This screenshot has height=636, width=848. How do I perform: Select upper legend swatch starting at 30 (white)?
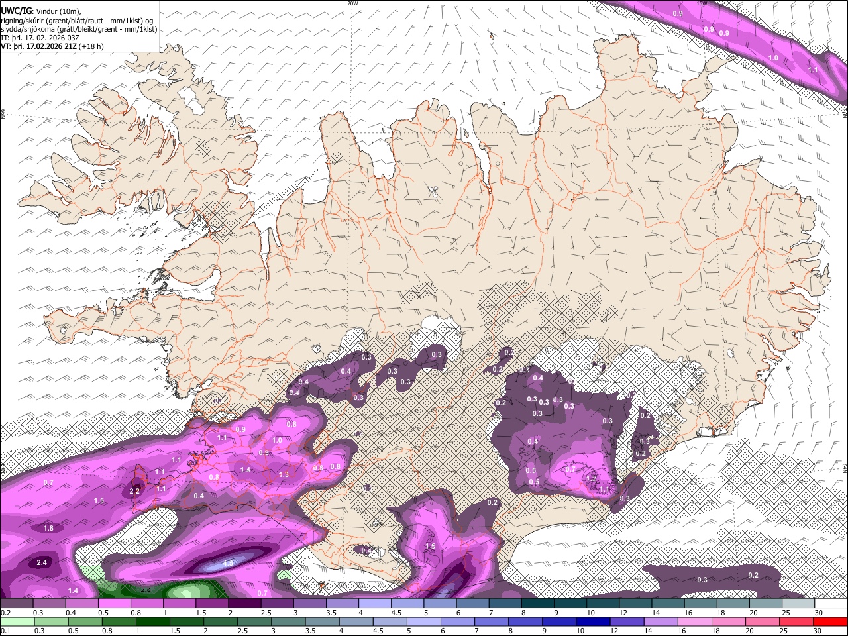coord(831,604)
